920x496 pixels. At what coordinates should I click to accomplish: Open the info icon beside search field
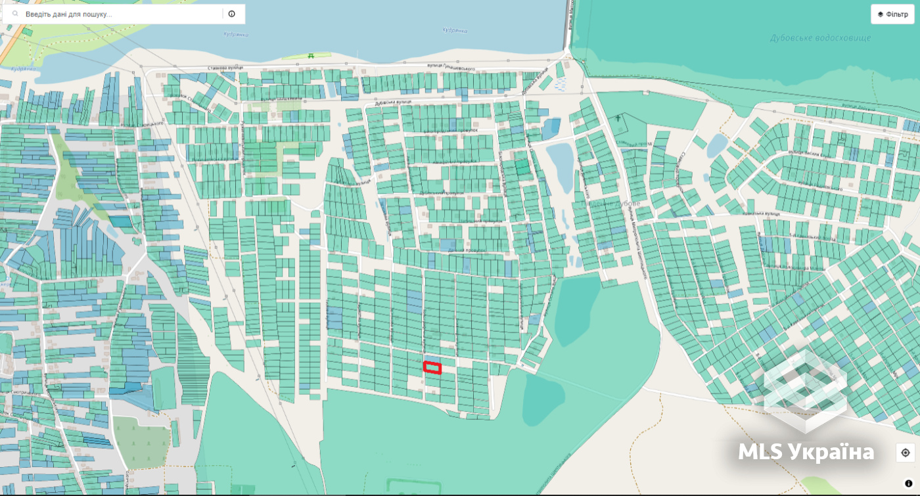coord(232,14)
